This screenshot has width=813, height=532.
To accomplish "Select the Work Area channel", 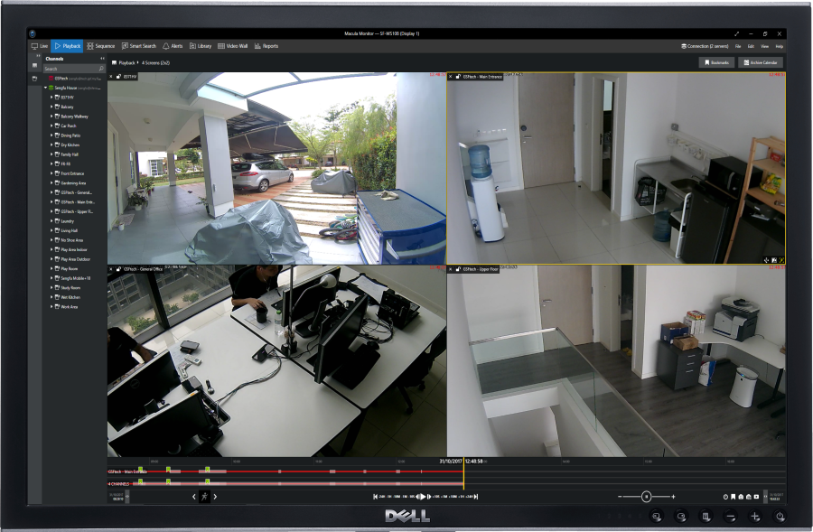I will (70, 306).
